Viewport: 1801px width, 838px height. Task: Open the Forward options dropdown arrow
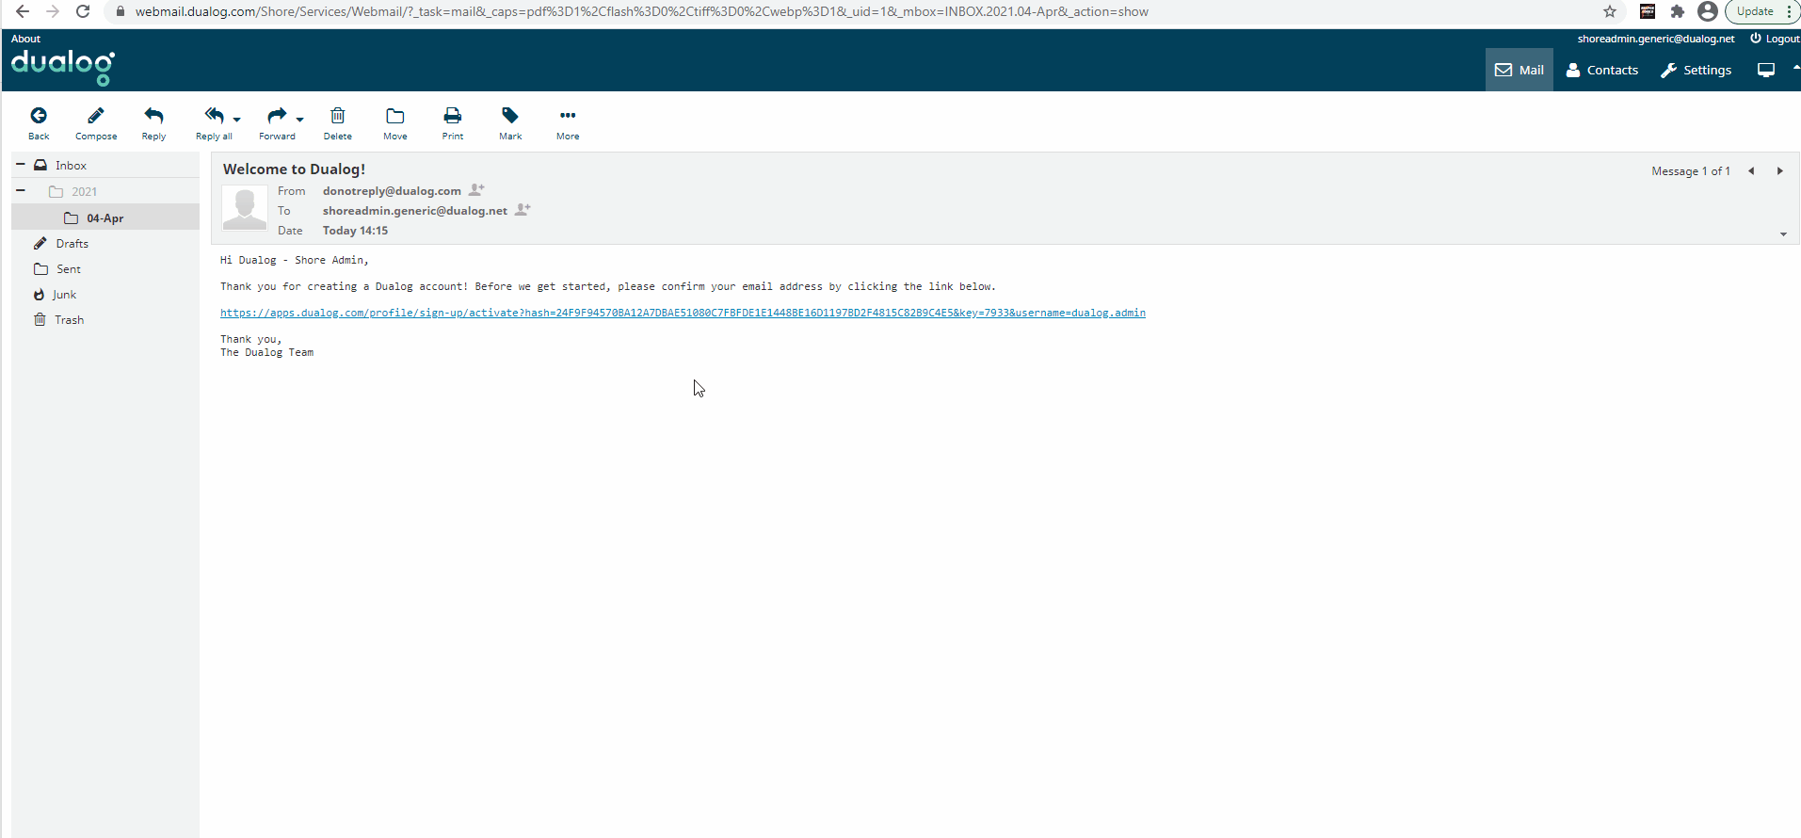[x=300, y=120]
